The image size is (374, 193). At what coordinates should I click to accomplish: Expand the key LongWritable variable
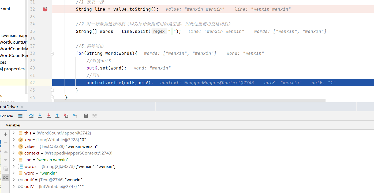tap(14, 140)
